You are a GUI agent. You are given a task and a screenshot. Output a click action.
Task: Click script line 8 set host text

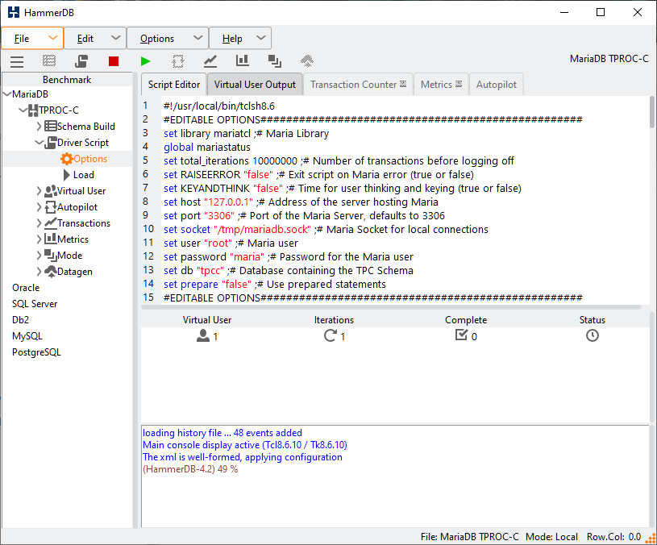pos(301,202)
